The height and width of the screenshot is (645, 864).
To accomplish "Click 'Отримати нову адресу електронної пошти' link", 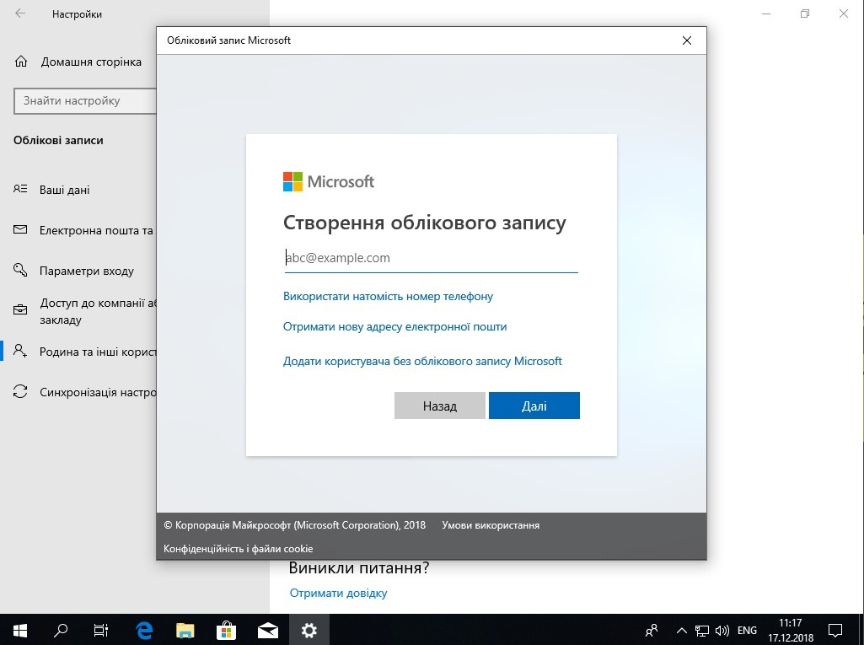I will click(x=394, y=326).
